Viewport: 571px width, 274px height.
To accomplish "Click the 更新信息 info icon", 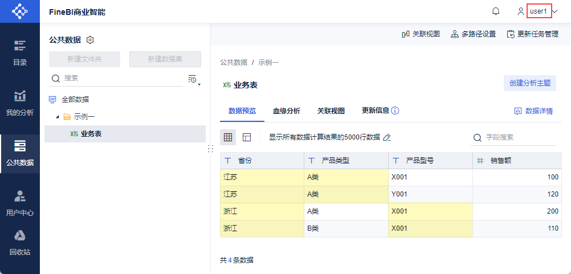I will [x=394, y=111].
